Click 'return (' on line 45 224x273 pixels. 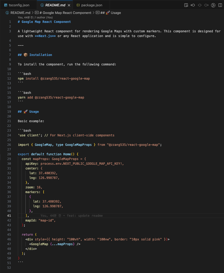click(x=29, y=235)
